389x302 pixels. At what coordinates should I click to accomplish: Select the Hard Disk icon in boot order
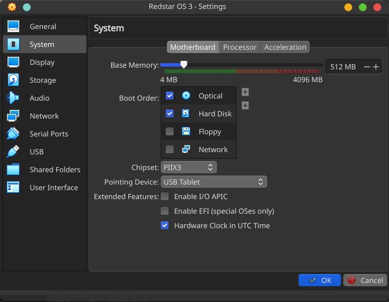(186, 114)
